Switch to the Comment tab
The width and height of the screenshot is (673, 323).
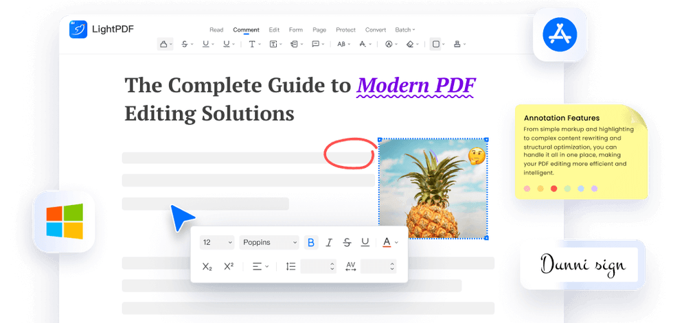[246, 29]
